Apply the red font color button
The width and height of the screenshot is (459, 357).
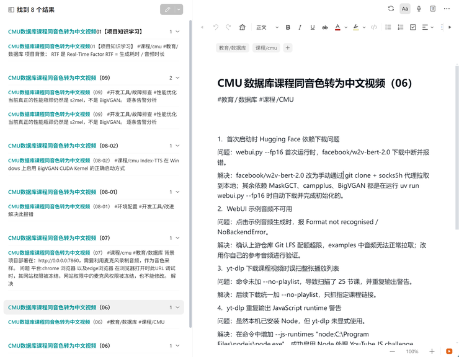coord(337,27)
